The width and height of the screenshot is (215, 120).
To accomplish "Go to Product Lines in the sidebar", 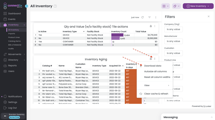I will (x=14, y=37).
